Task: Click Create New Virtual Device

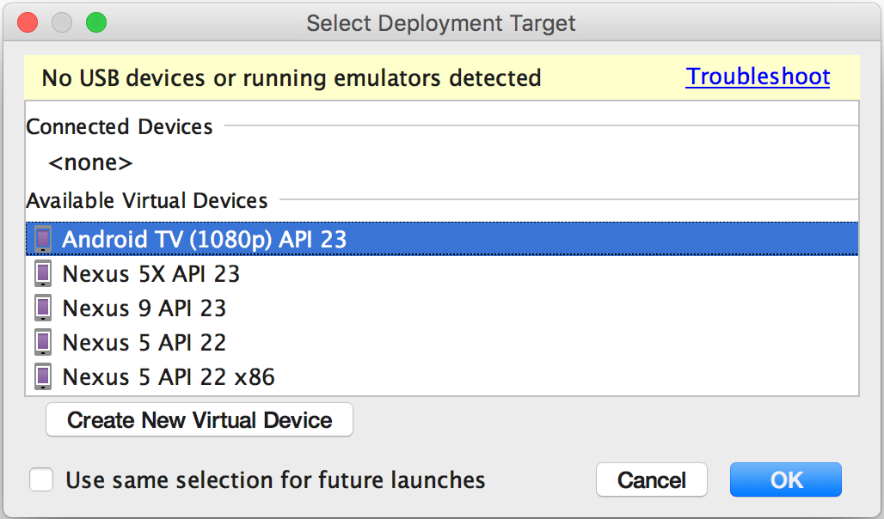Action: coord(199,419)
